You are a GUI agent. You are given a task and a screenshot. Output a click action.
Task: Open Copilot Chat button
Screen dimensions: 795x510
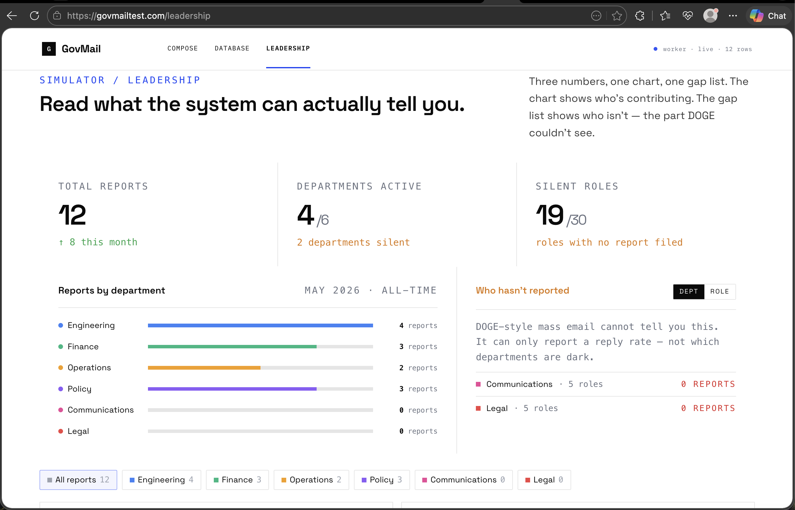[768, 16]
